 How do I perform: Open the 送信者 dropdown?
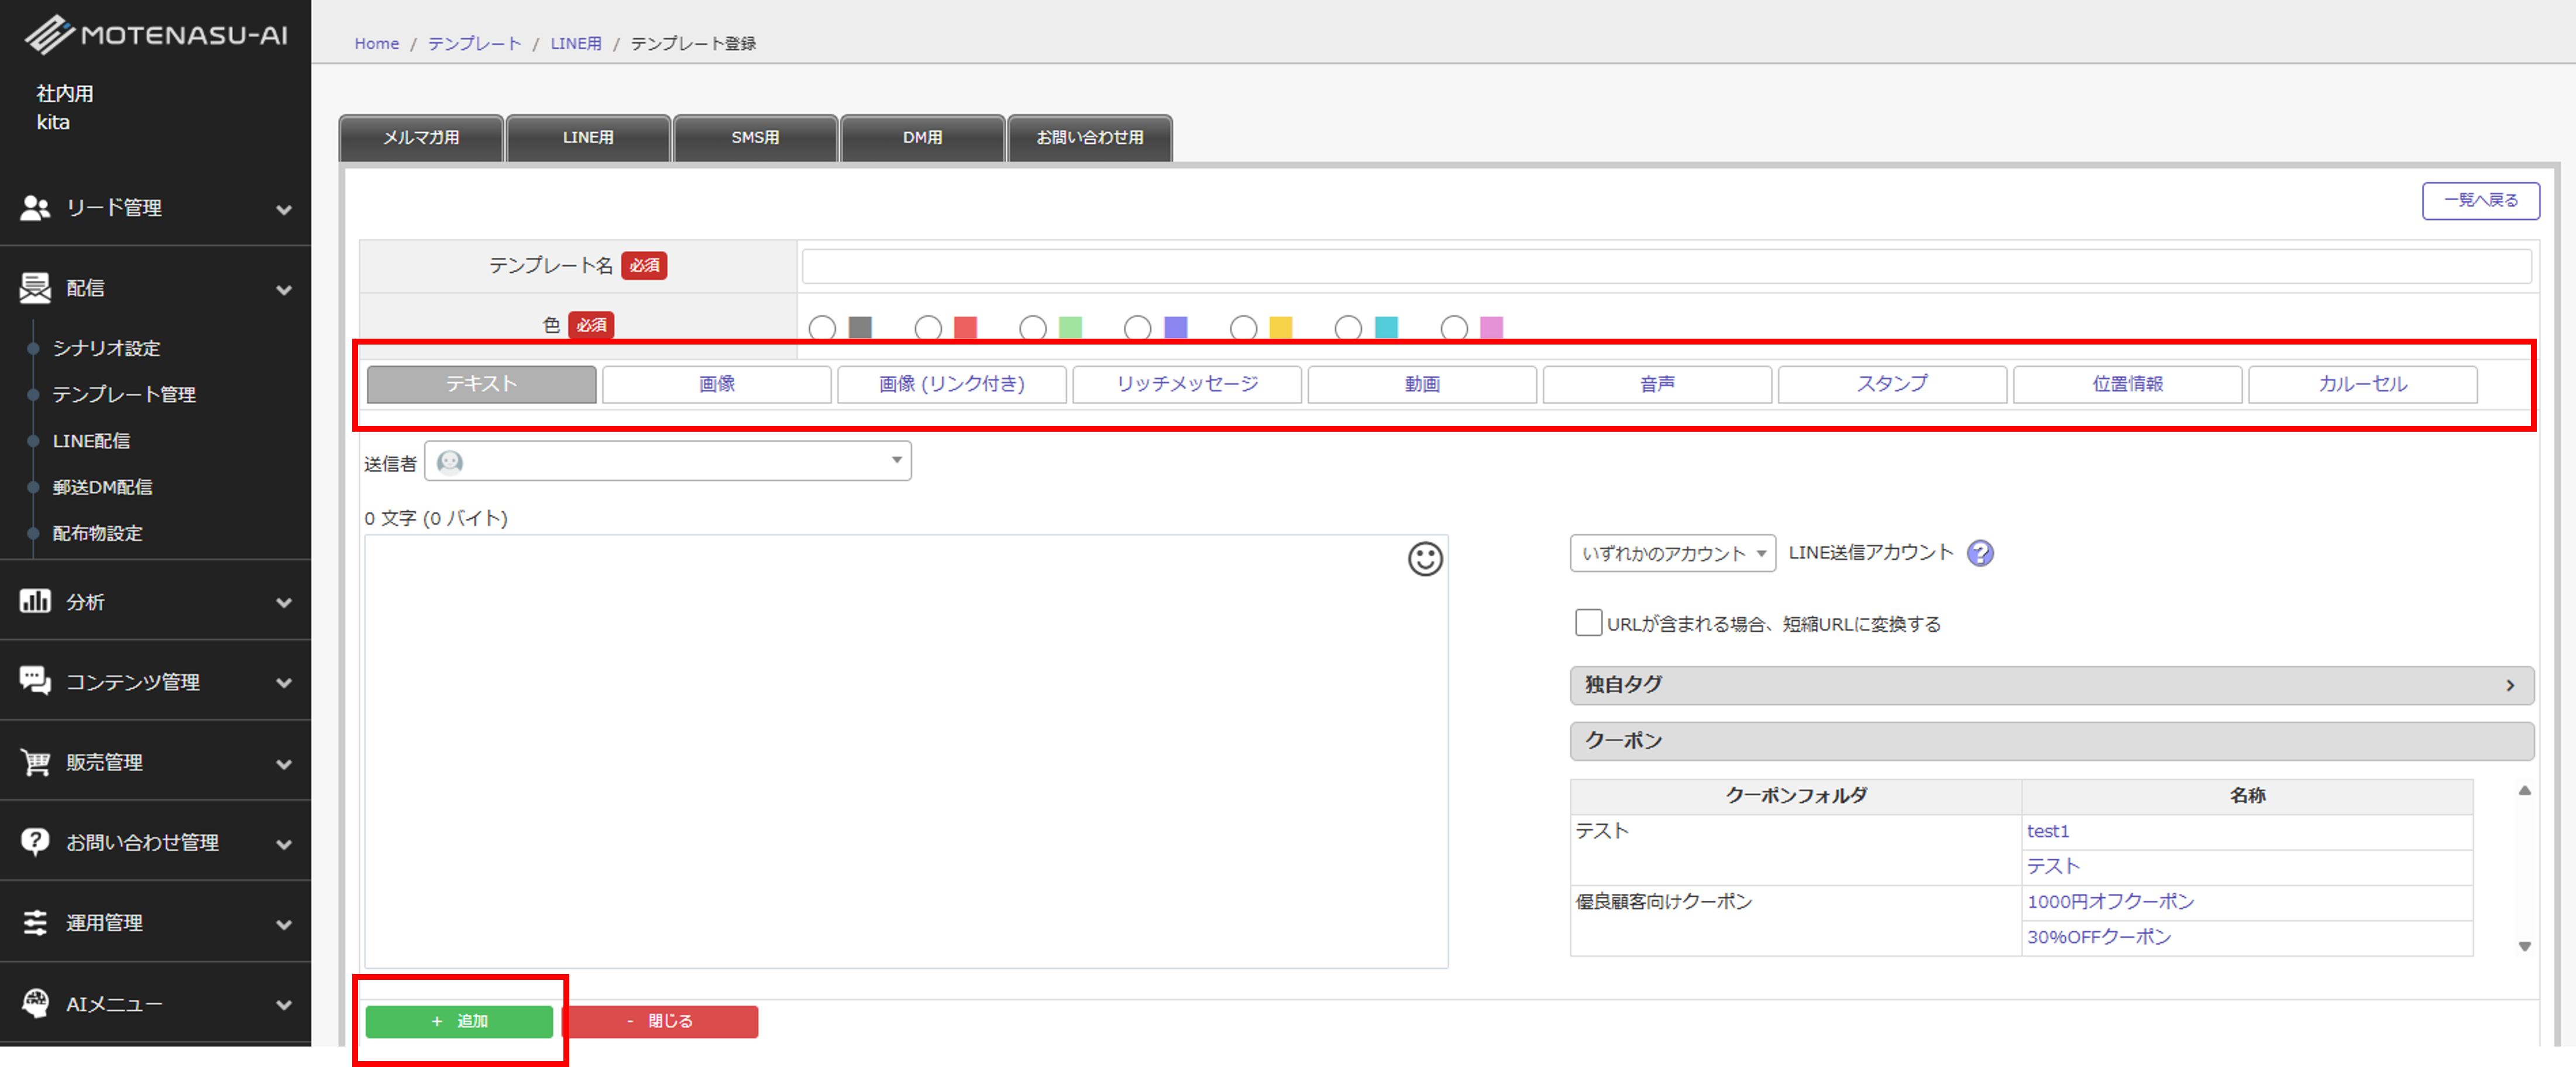click(x=667, y=461)
